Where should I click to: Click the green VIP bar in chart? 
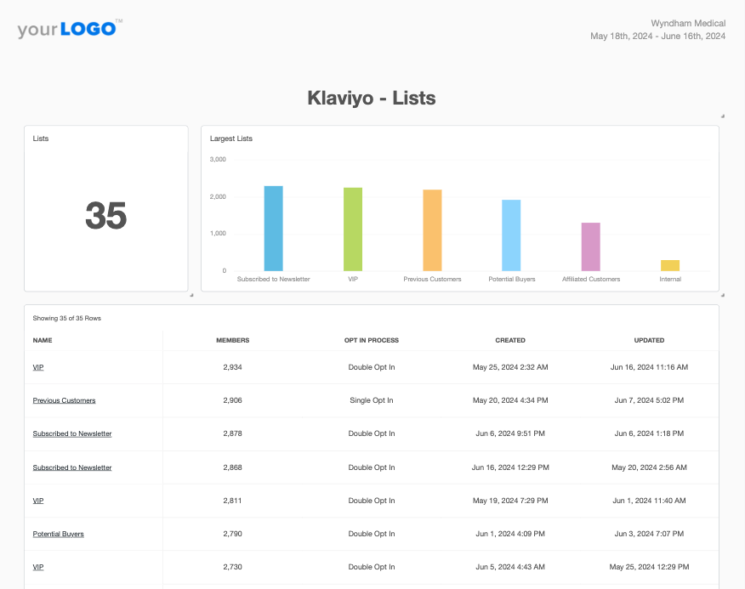click(x=353, y=229)
